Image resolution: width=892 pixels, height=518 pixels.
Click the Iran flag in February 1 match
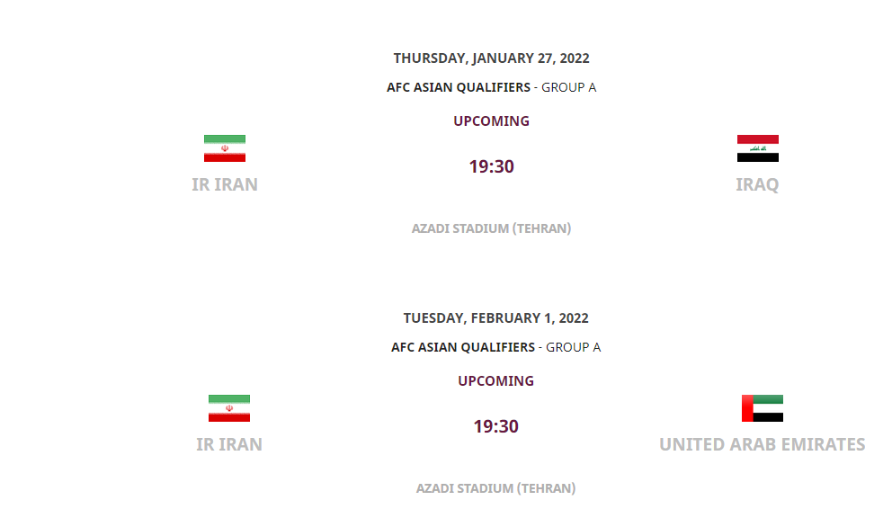pyautogui.click(x=229, y=408)
